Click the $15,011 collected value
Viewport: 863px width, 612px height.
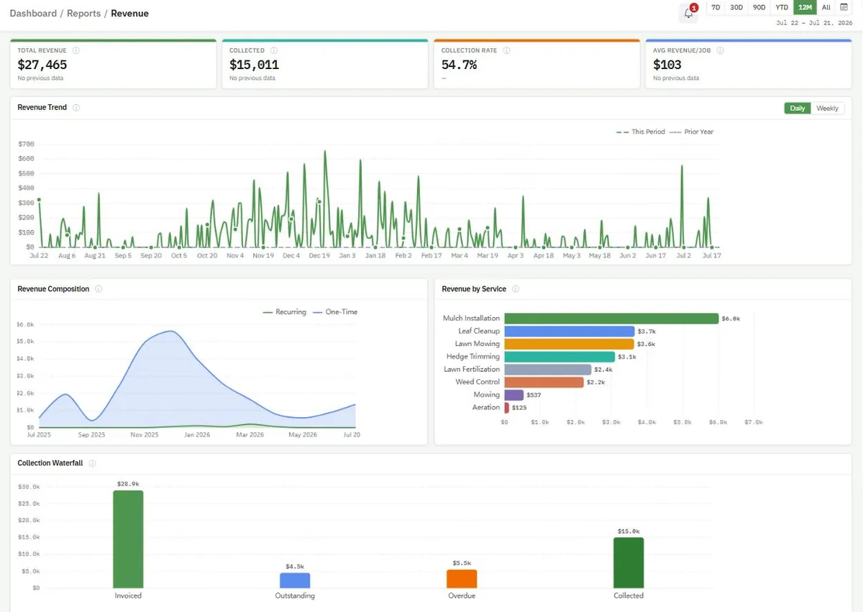255,65
